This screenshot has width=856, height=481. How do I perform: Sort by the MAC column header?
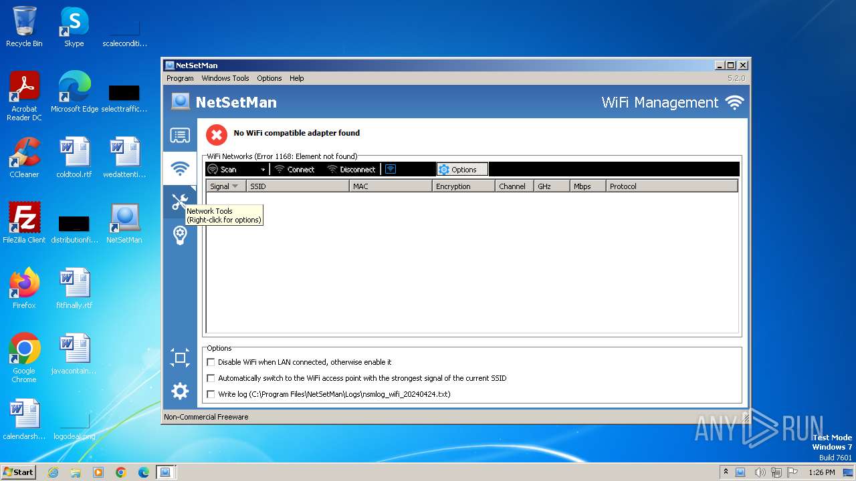tap(391, 186)
